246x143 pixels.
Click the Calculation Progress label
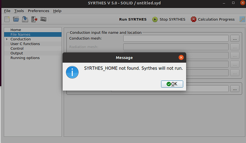[x=216, y=20]
